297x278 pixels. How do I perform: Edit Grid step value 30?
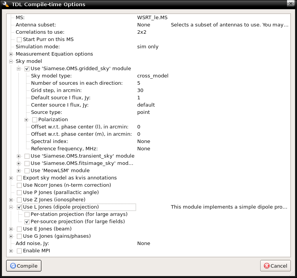pos(140,90)
